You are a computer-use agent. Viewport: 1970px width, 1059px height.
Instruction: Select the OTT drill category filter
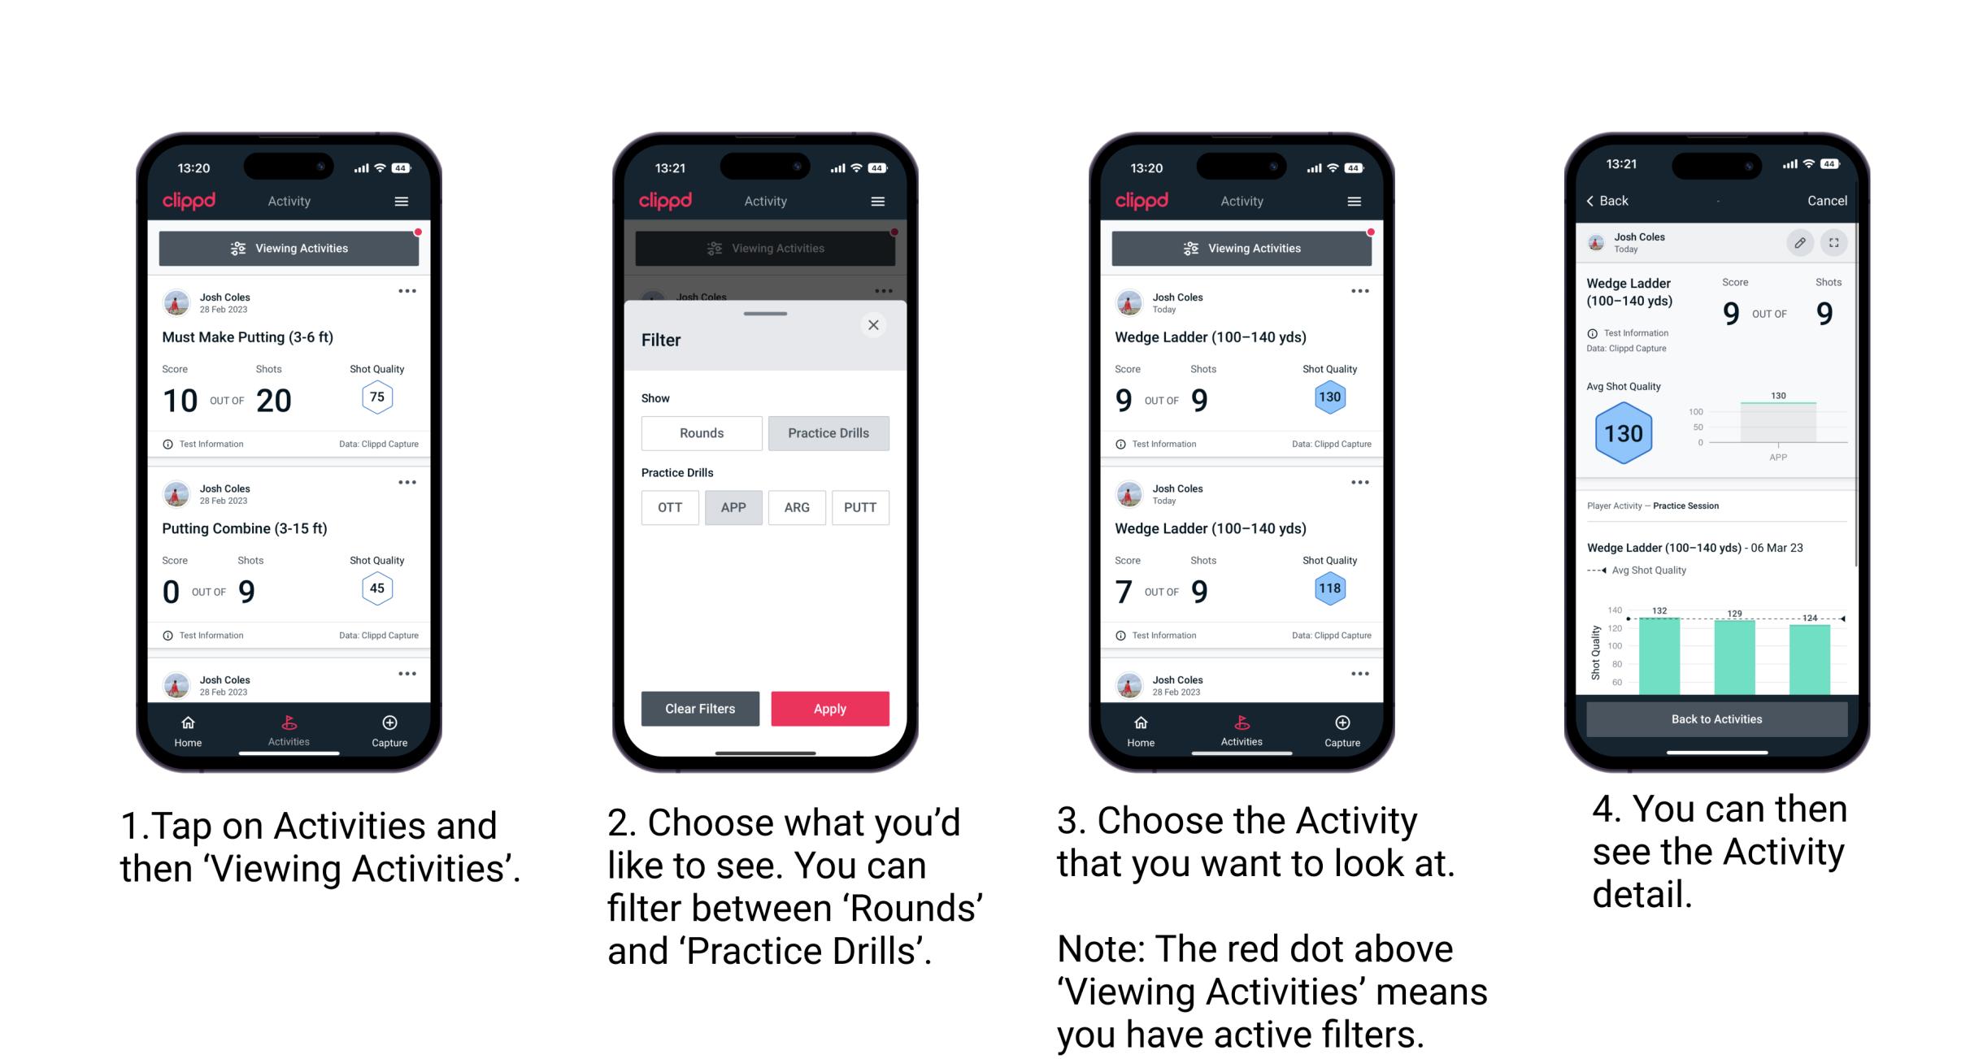click(x=665, y=506)
